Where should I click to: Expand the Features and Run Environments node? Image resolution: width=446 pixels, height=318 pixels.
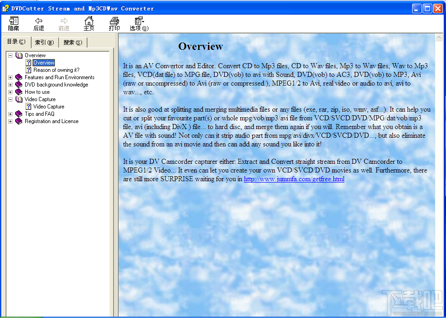coord(10,77)
